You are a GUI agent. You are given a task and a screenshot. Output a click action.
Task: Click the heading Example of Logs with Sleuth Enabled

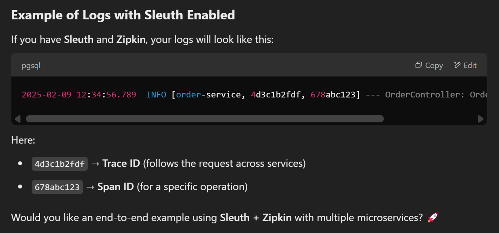[x=123, y=15]
